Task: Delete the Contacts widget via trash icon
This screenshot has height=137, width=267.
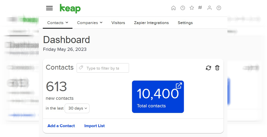Action: [217, 68]
